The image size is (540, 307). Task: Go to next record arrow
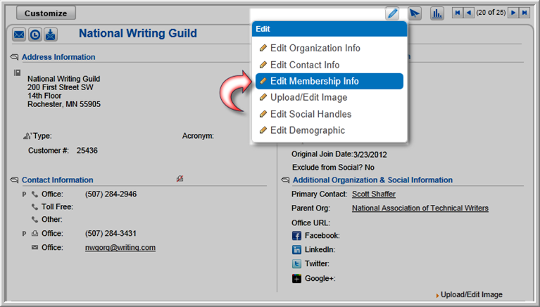513,13
